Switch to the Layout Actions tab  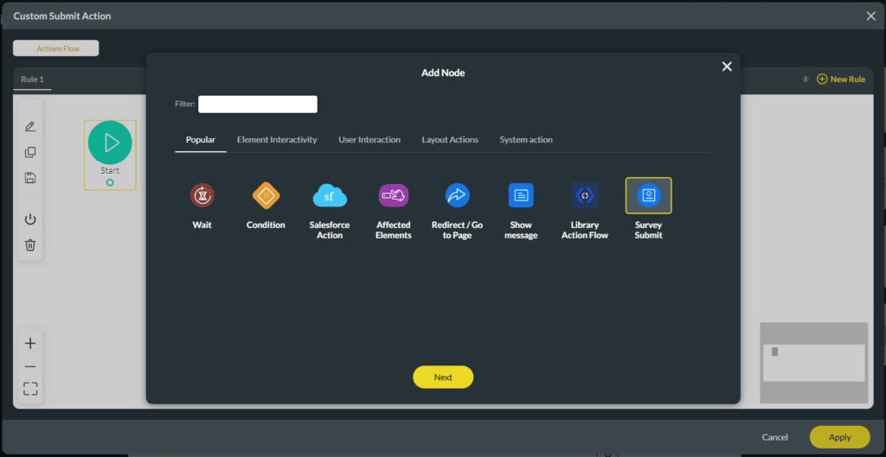pyautogui.click(x=450, y=140)
